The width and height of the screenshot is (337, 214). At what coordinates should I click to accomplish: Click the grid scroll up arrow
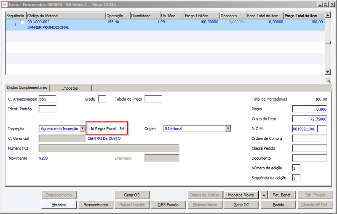[x=328, y=15]
